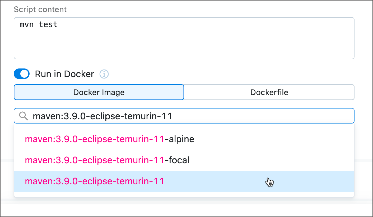Select the Docker Image tab
Screen dimensions: 373x217
tap(99, 92)
